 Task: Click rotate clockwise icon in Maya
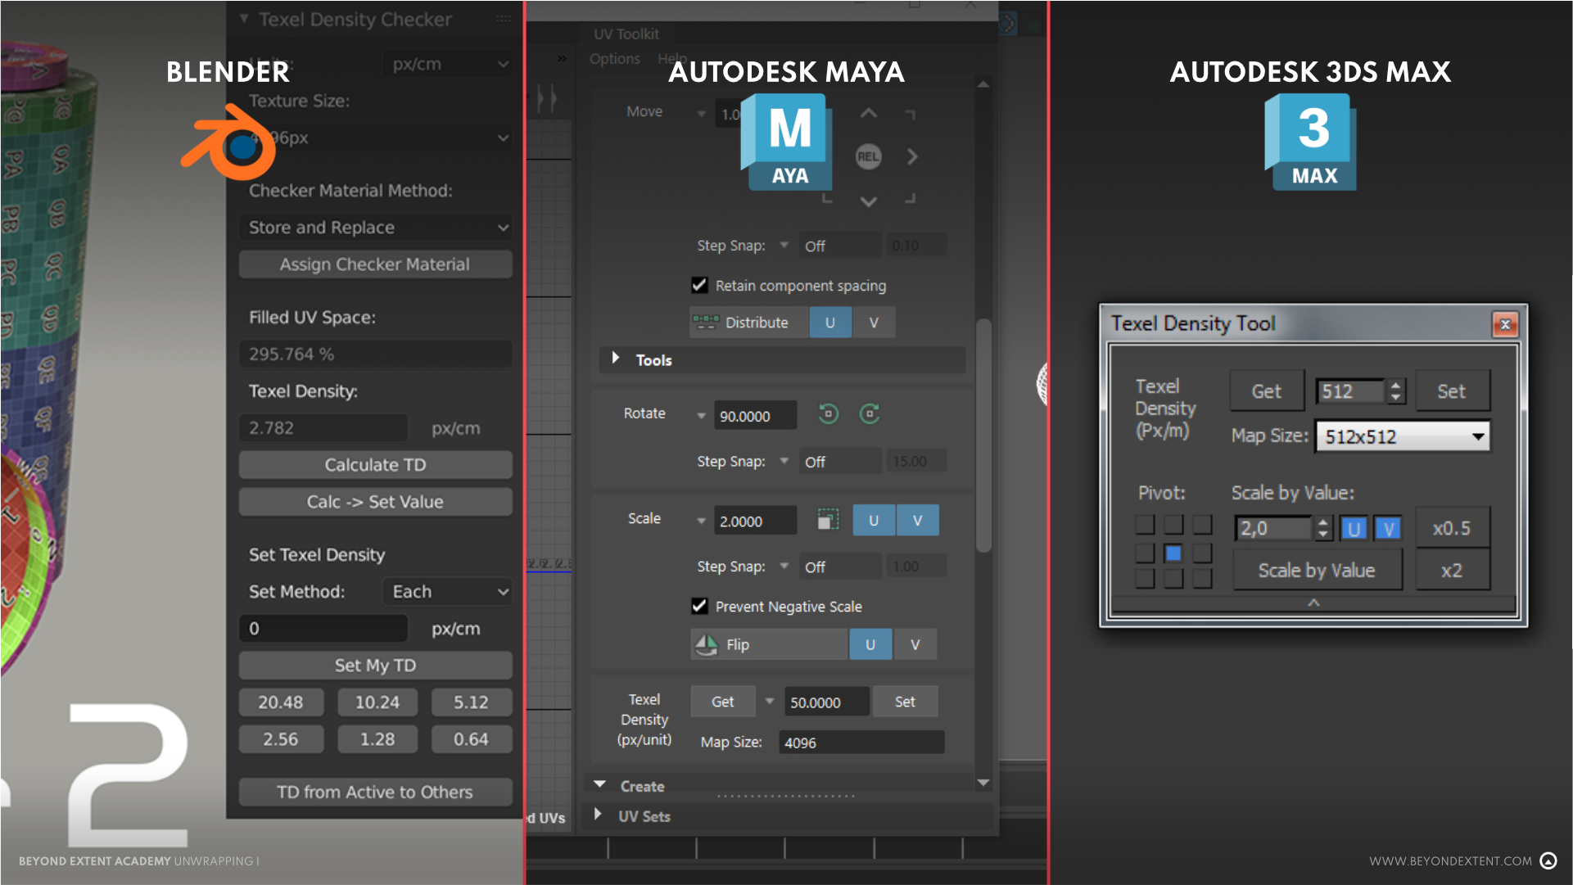[x=870, y=414]
